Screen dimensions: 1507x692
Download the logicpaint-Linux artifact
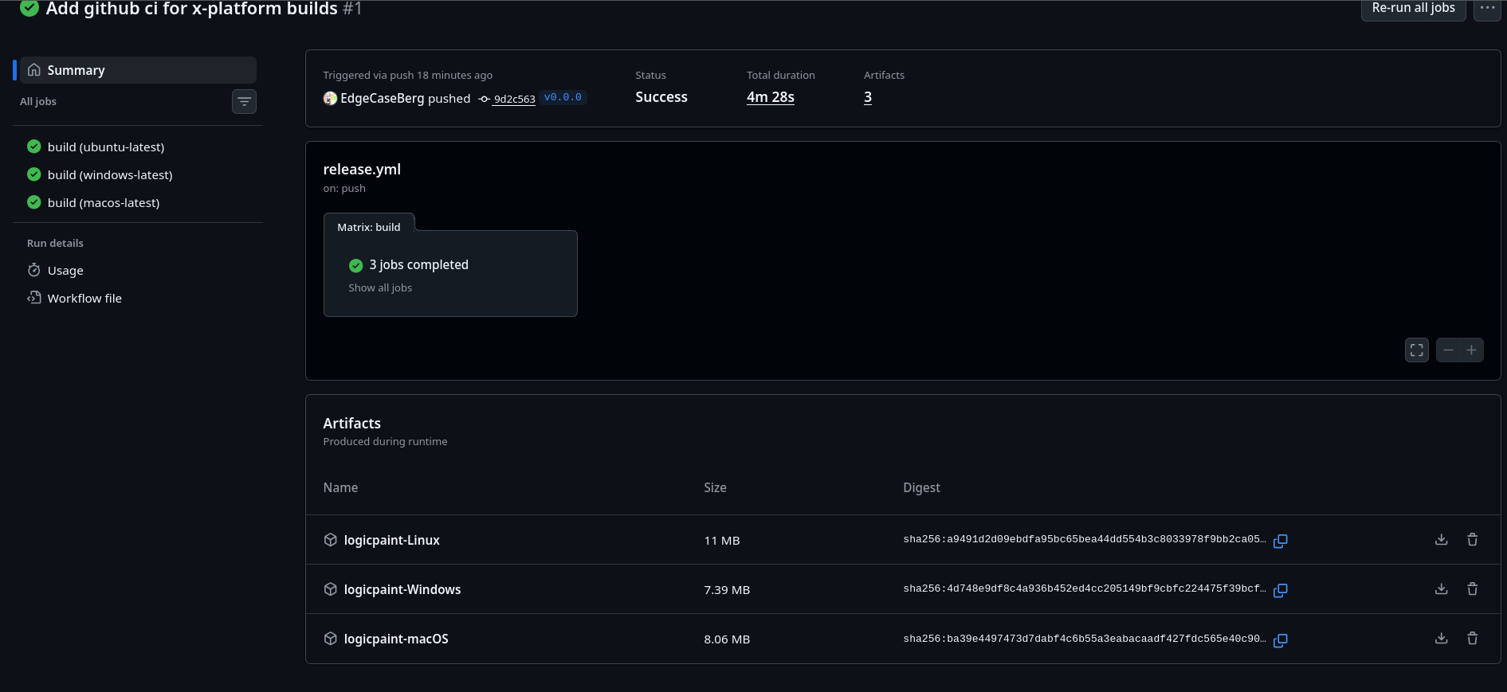click(1441, 540)
